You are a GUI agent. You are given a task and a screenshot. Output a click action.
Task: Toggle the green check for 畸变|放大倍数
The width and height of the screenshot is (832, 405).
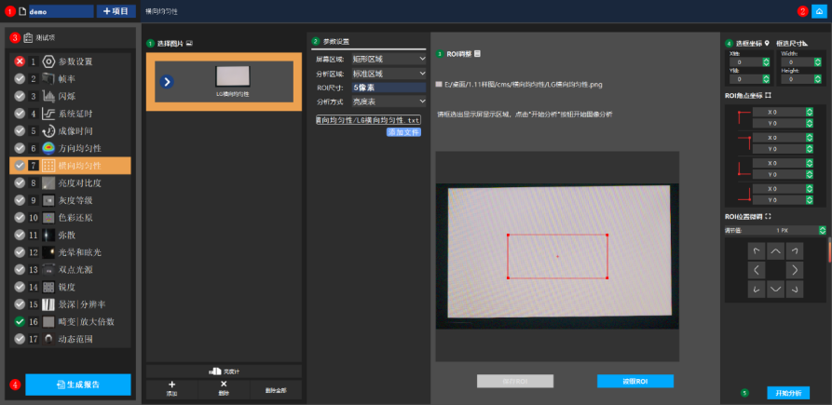[20, 321]
